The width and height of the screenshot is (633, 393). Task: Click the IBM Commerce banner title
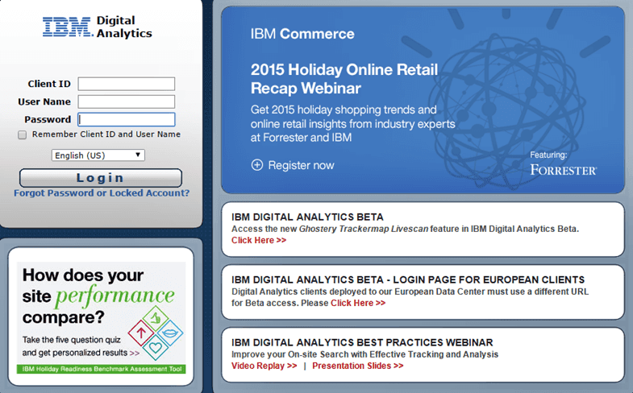pyautogui.click(x=302, y=34)
